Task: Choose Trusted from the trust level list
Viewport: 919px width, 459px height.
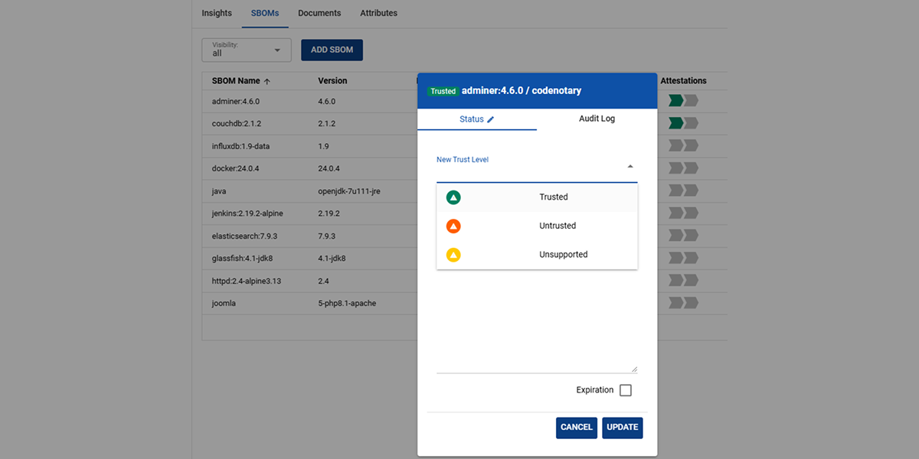Action: coord(537,197)
